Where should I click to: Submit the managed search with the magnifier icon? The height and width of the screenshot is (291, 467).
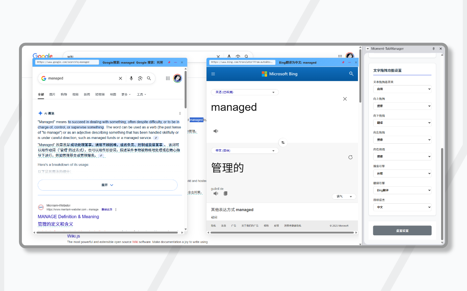(149, 78)
